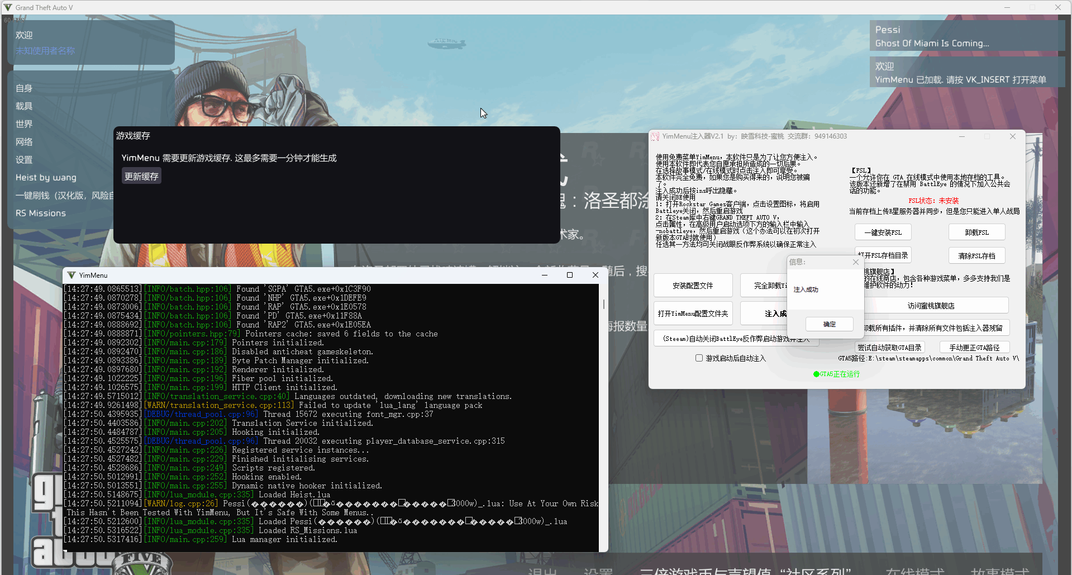Screen dimensions: 1072x575
Task: Toggle the 游戏启动后自动注入 checkbox
Action: coord(699,358)
